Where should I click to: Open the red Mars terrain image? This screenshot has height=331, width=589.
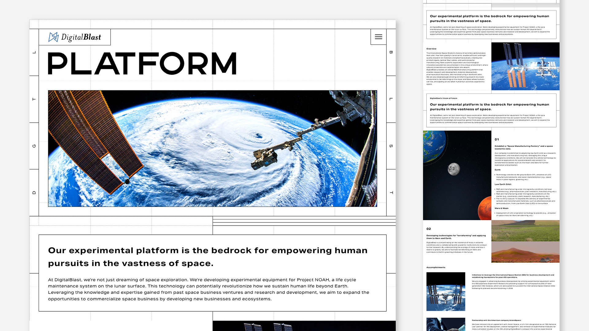(525, 252)
